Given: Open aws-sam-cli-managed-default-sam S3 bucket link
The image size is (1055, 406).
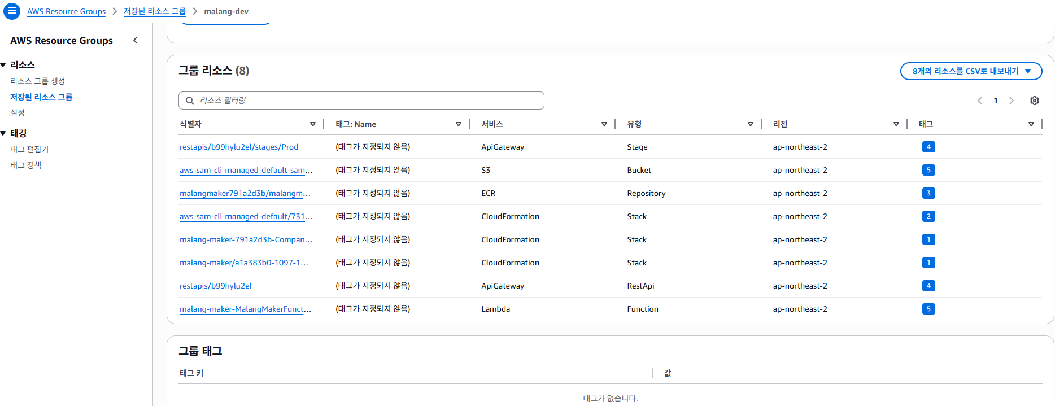Looking at the screenshot, I should click(x=246, y=170).
